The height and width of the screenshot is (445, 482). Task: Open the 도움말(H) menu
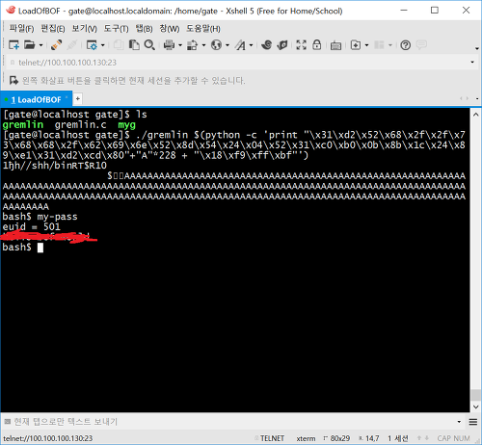click(x=203, y=29)
